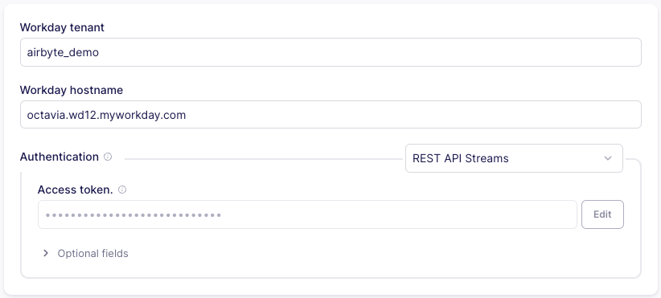Expand the Optional fields chevron arrow
The height and width of the screenshot is (298, 661).
point(46,253)
